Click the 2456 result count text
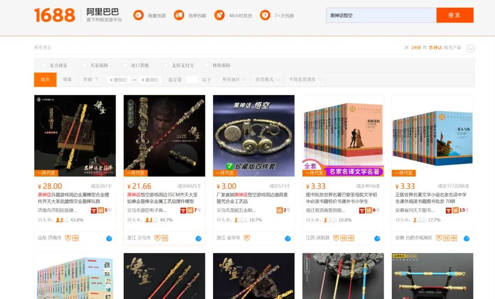This screenshot has height=299, width=495. [x=416, y=48]
